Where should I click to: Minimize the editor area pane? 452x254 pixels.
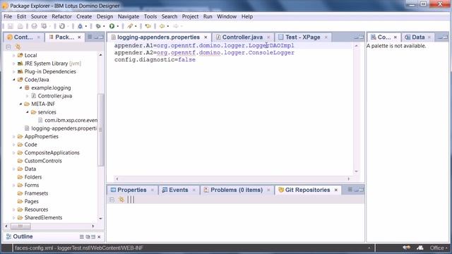[x=356, y=37]
